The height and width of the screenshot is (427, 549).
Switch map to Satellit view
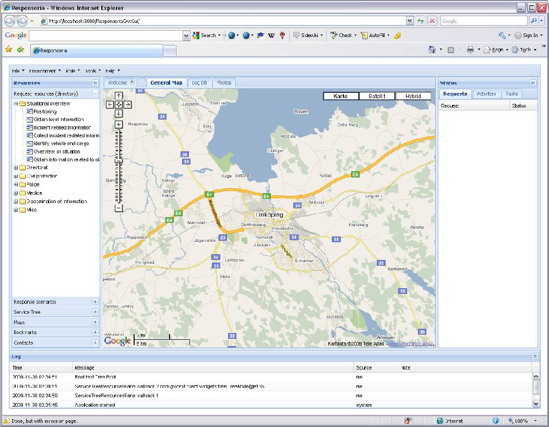pos(377,96)
